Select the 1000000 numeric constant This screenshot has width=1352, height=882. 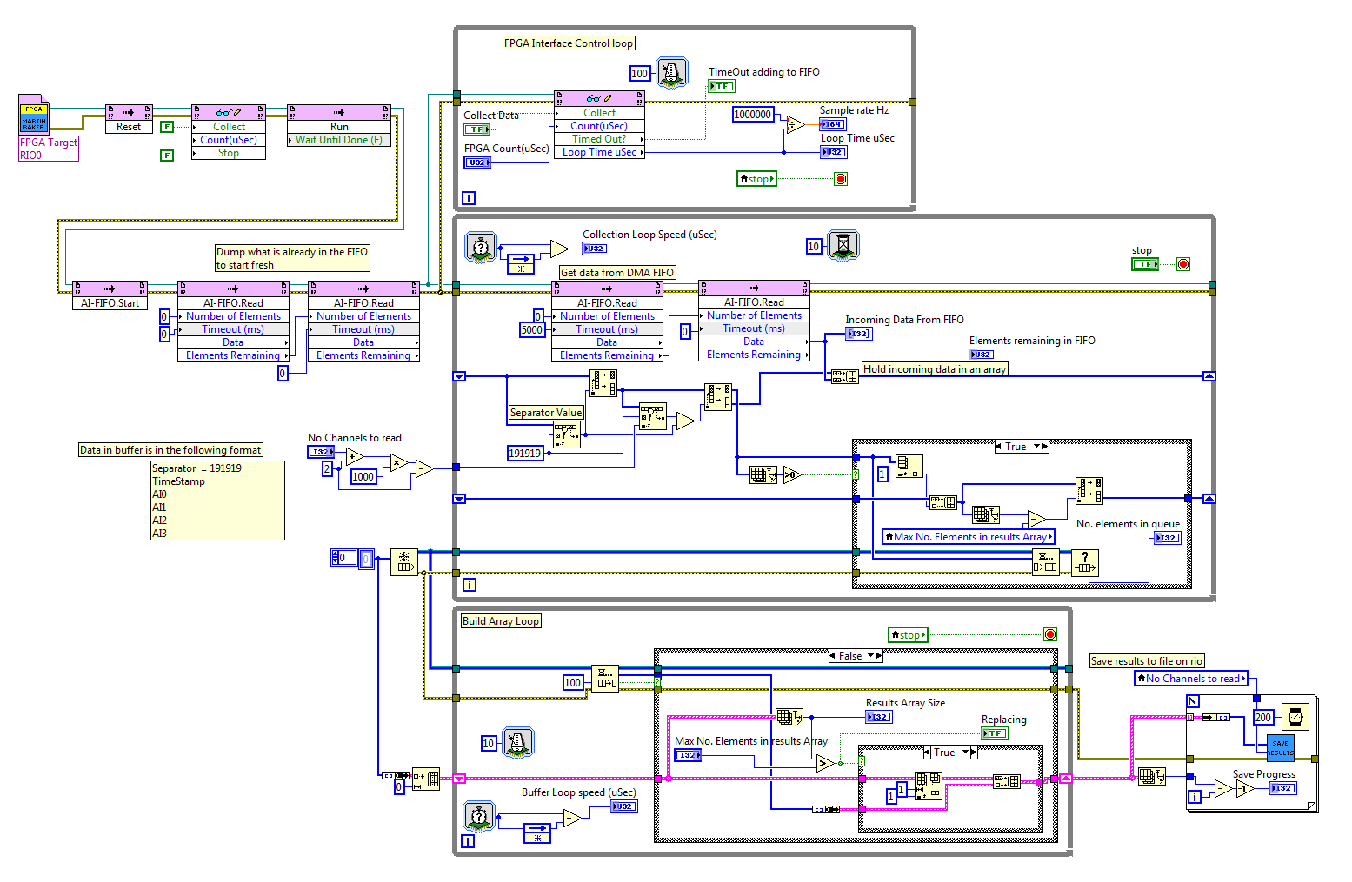pyautogui.click(x=753, y=115)
